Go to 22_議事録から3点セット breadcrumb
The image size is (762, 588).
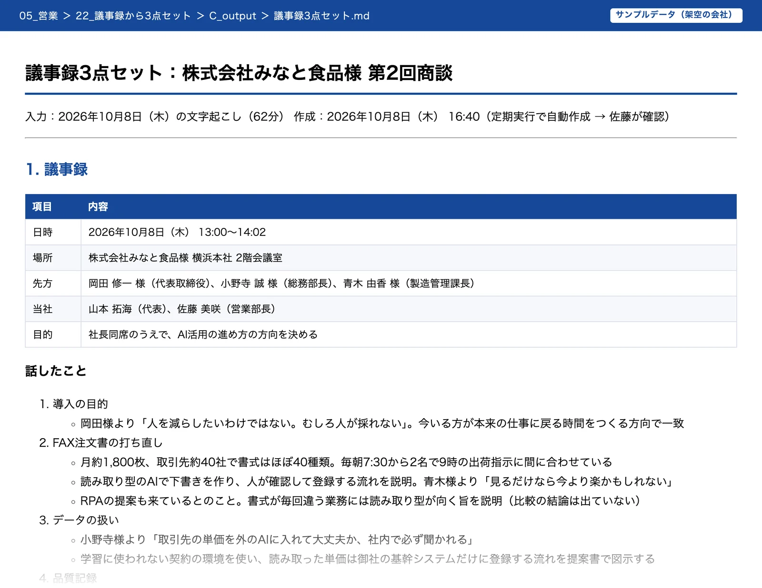pos(133,16)
